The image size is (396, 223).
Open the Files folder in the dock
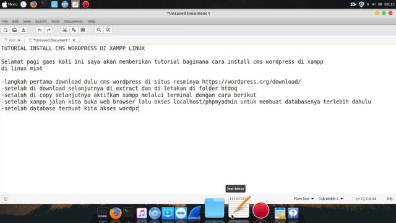point(215,208)
